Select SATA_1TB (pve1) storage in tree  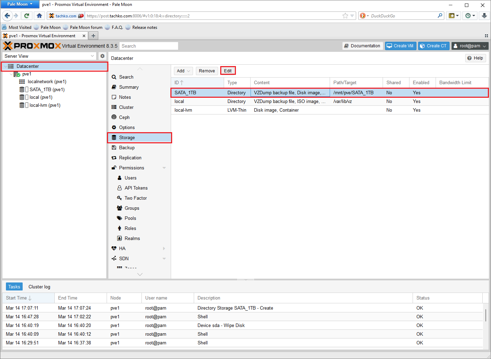coord(47,89)
